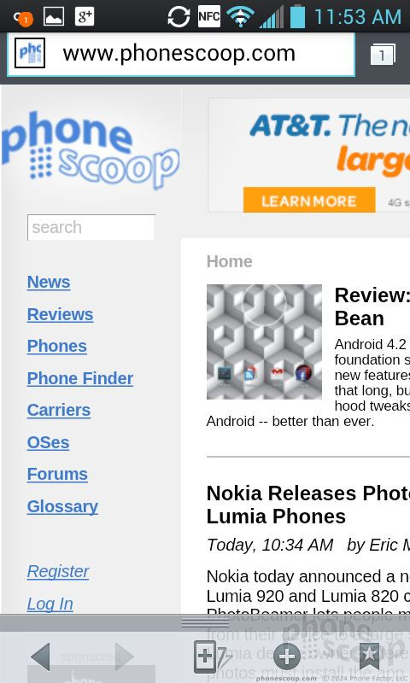This screenshot has width=410, height=683.
Task: Tap the Phone Scoop favicon in the address bar
Action: click(x=30, y=53)
